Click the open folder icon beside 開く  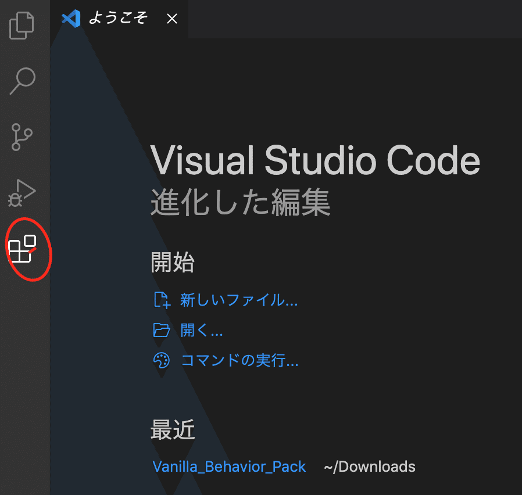click(x=162, y=331)
